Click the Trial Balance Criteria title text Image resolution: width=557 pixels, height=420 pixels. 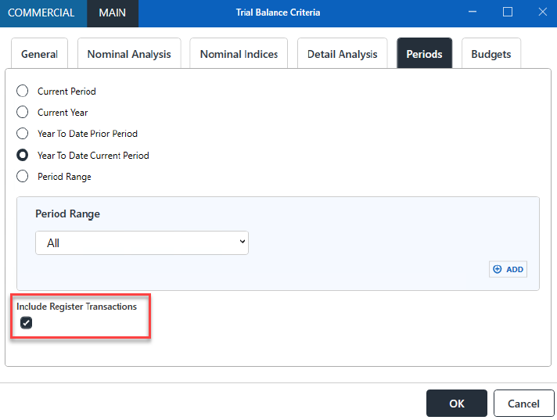tap(278, 13)
